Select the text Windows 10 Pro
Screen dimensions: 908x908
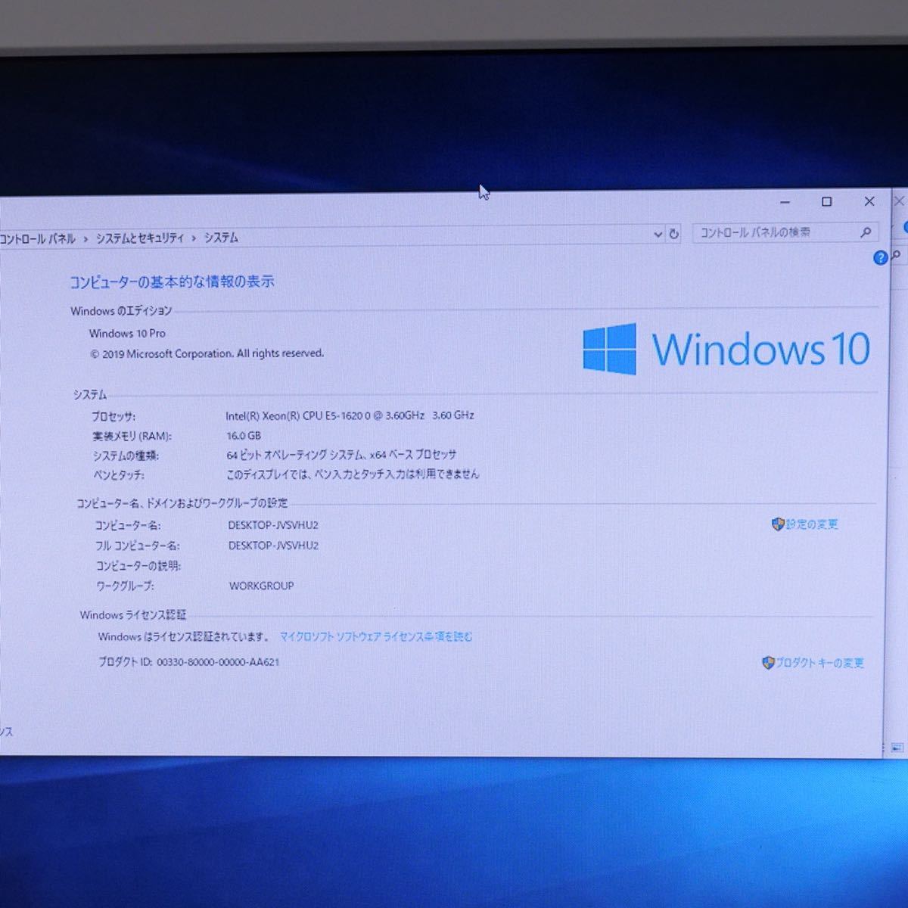click(127, 334)
